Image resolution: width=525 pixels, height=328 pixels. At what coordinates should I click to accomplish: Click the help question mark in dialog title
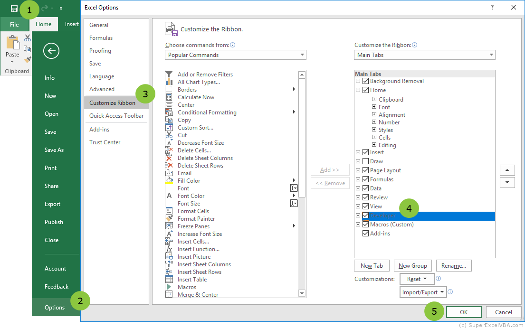point(492,7)
